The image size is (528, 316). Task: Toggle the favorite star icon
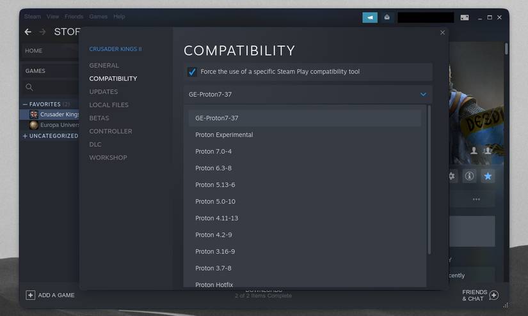pyautogui.click(x=488, y=176)
